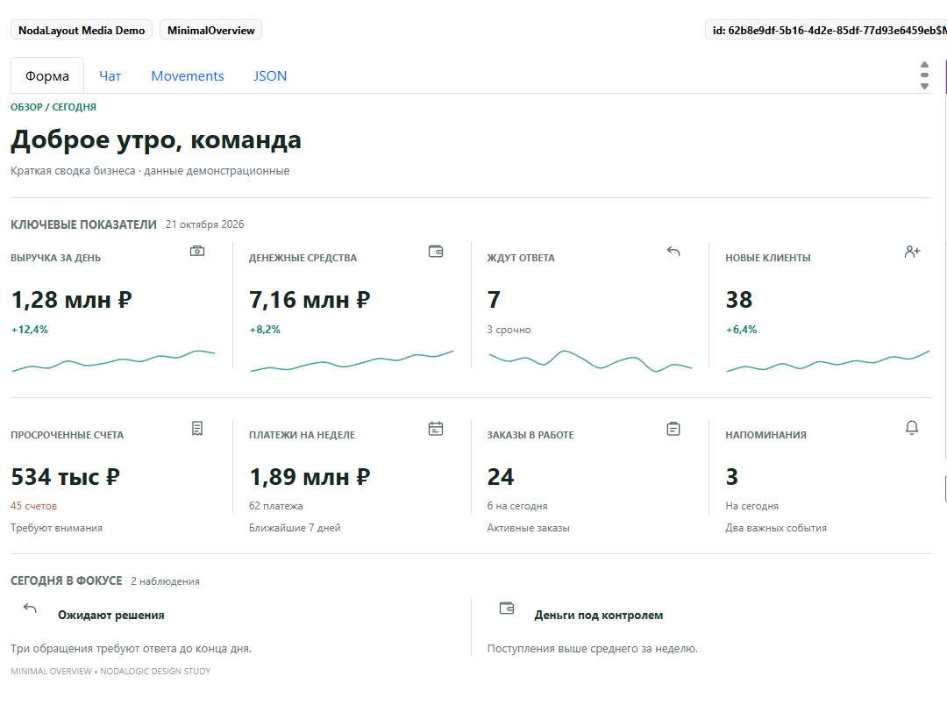Click the id 62b8e9df badge
The image size is (947, 705).
826,30
